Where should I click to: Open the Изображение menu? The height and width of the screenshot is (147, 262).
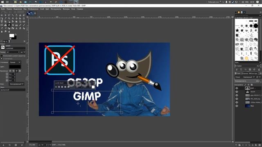click(x=33, y=9)
